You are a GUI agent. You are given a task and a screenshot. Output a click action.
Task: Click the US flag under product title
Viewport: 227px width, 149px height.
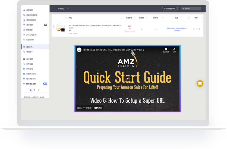[x=70, y=30]
